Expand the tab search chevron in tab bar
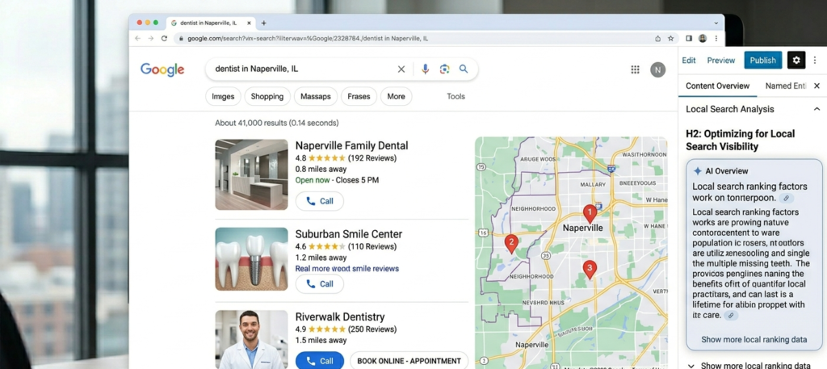This screenshot has height=369, width=827. (716, 23)
